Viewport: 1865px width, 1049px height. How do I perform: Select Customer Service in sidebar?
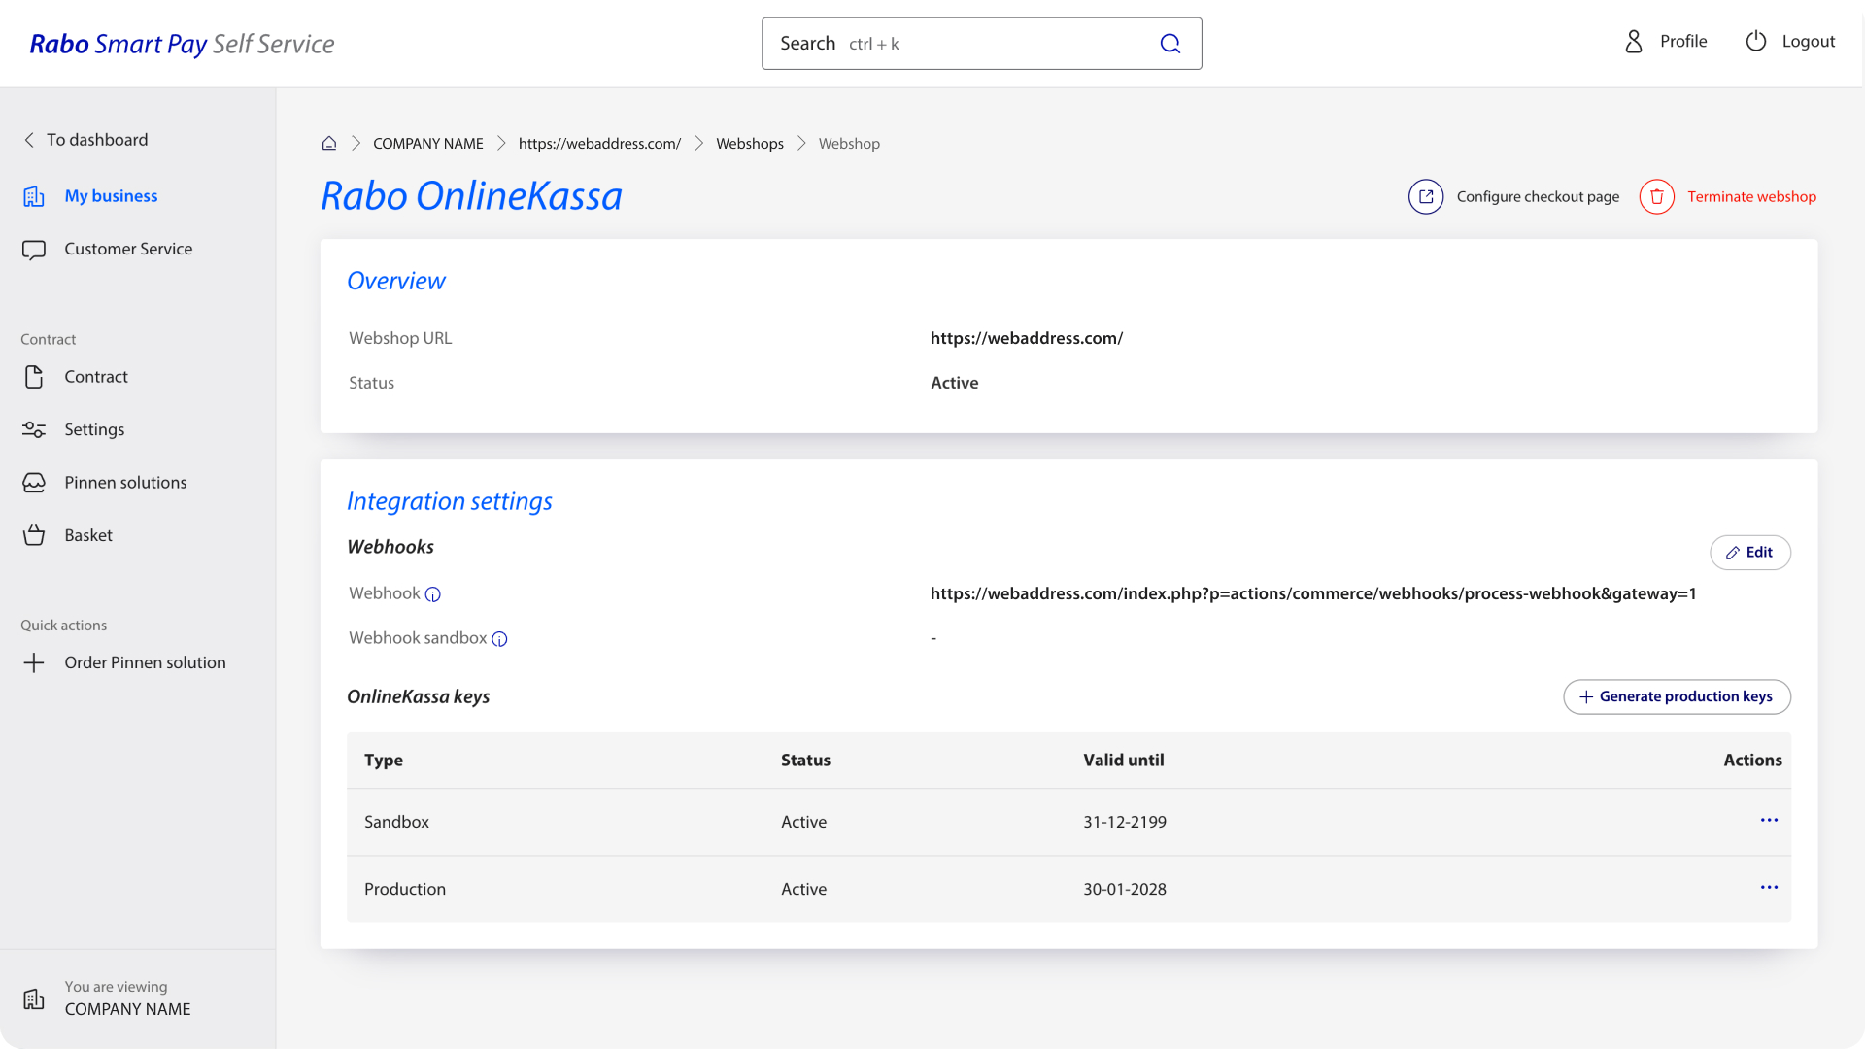coord(128,249)
